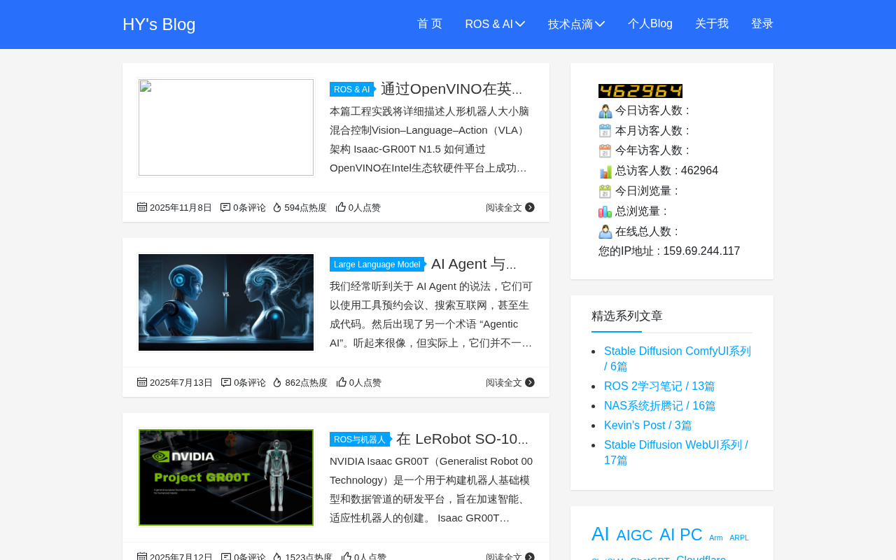Image resolution: width=896 pixels, height=560 pixels.
Task: Select the Large Language Model category tag
Action: click(x=377, y=265)
